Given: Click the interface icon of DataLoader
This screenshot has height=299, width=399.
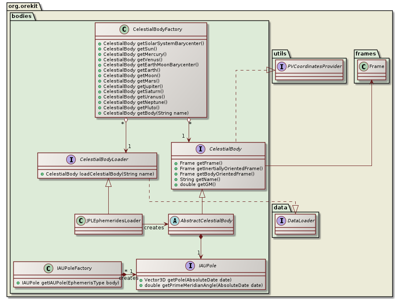Looking at the screenshot, I should click(x=282, y=221).
